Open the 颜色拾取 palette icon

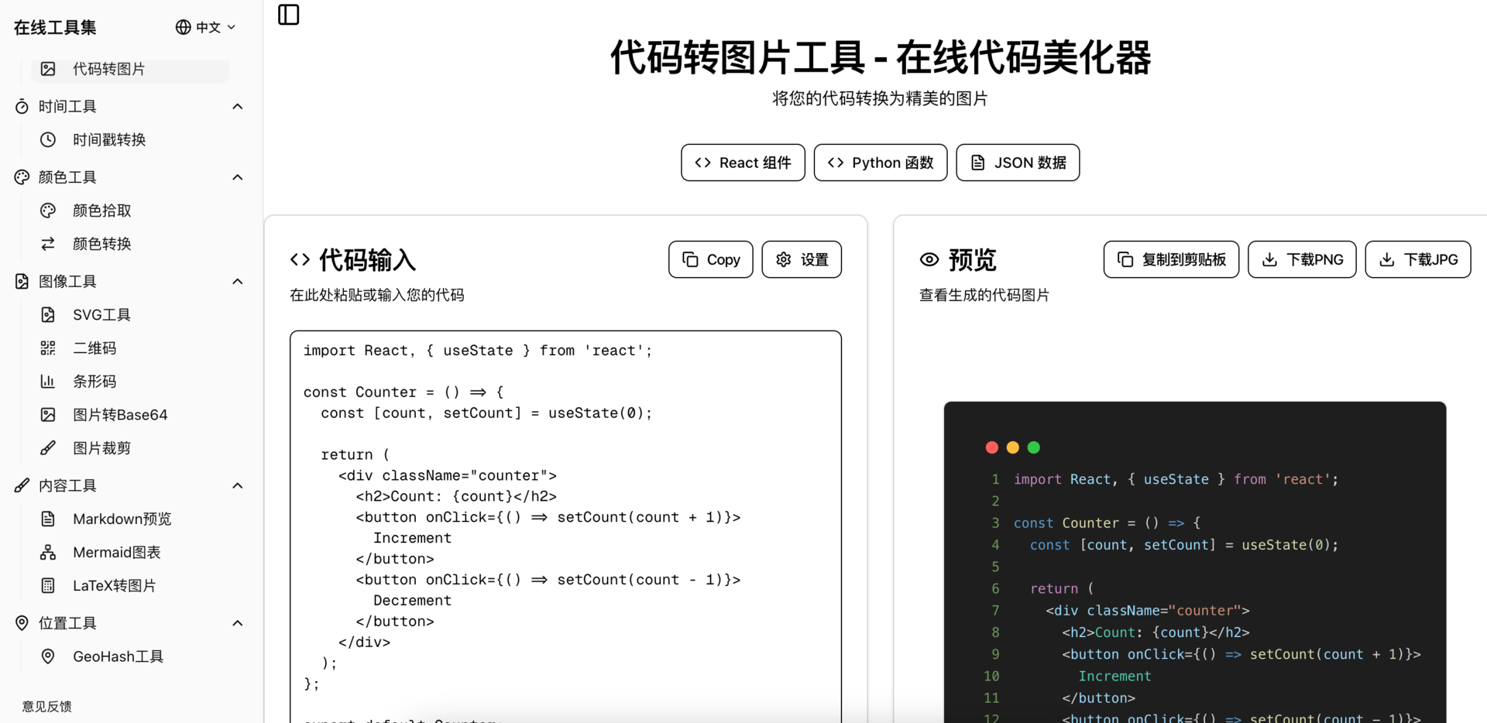pos(48,211)
